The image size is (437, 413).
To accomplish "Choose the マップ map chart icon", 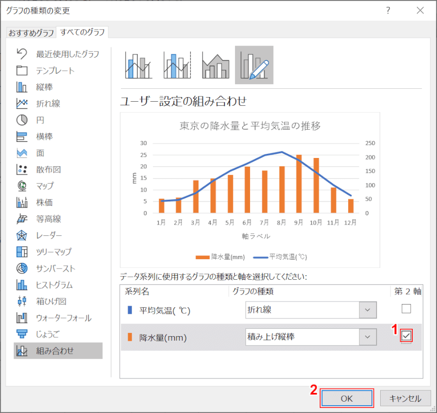I will click(22, 186).
